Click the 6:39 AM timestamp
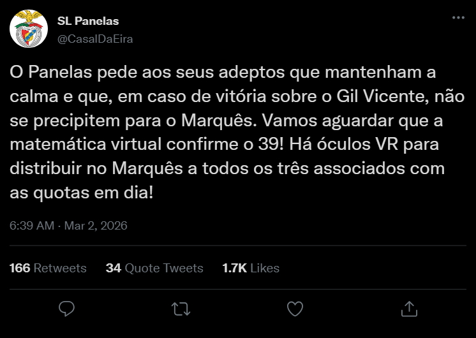Viewport: 476px width, 338px height. point(31,226)
